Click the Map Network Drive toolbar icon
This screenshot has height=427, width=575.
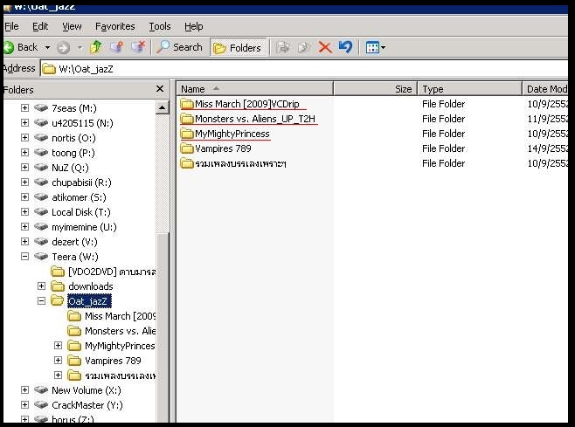click(116, 47)
